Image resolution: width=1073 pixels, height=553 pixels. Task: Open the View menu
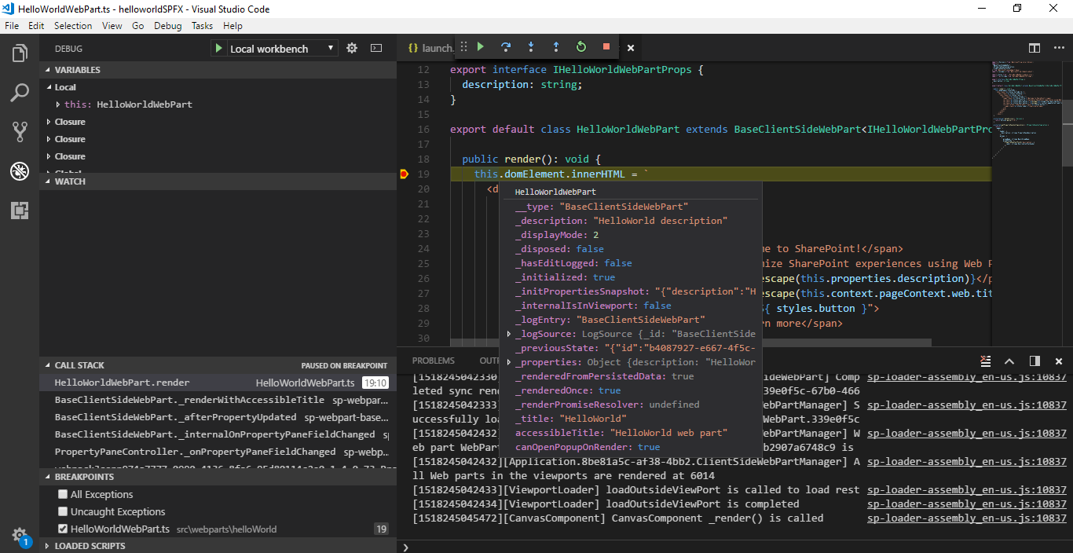[112, 26]
